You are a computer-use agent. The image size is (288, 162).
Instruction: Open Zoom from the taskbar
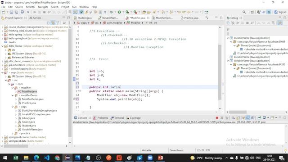pos(150,158)
